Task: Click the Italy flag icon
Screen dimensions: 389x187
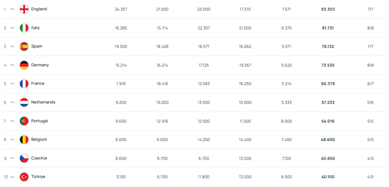Action: coord(24,28)
